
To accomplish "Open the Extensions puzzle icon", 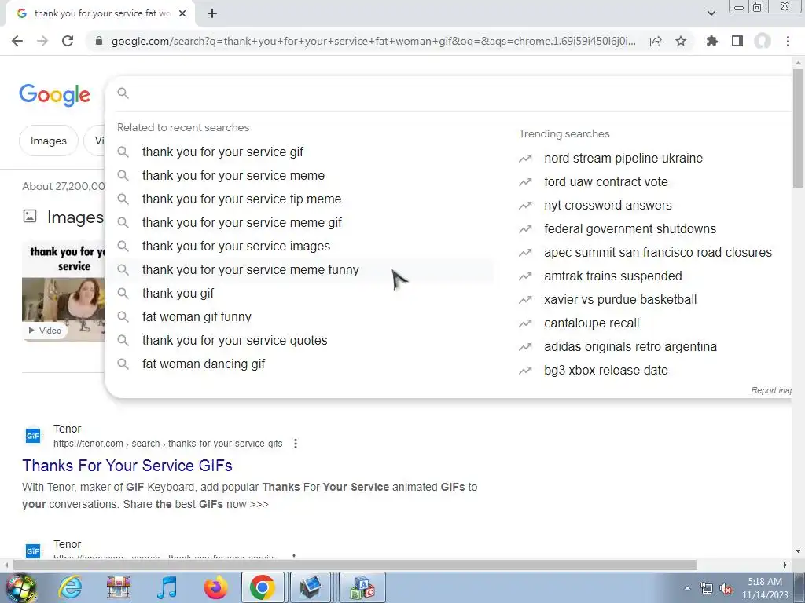I will (712, 41).
